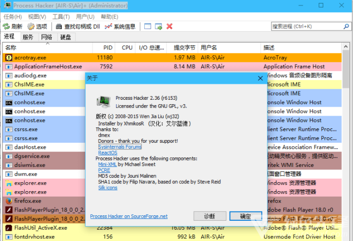The image size is (353, 241).
Task: Click the acrotray.exe process icon
Action: 9,58
